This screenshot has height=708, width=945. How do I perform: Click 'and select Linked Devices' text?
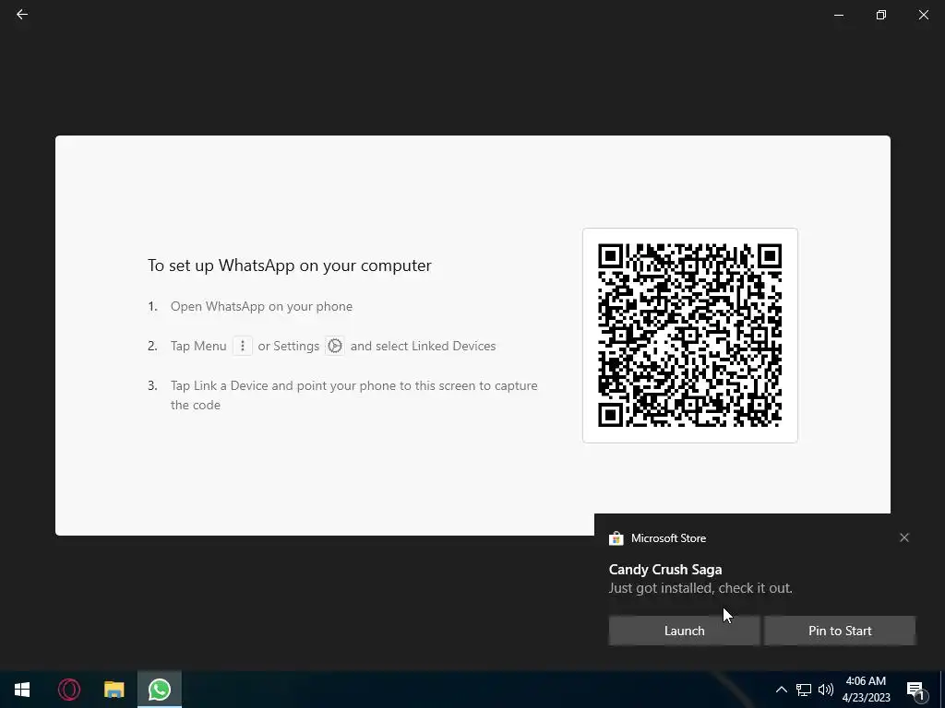(423, 346)
